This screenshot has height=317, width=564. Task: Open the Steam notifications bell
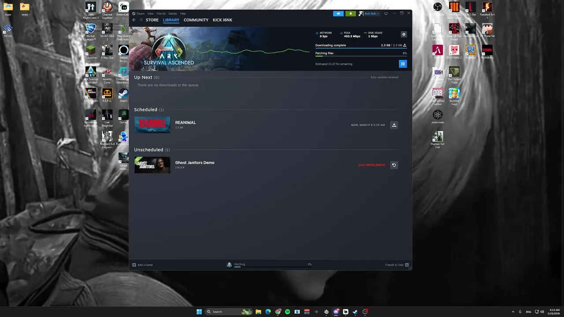point(351,14)
